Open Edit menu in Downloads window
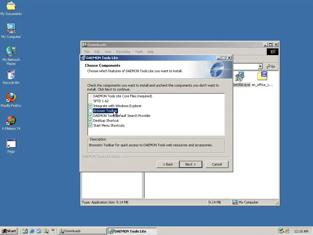The width and height of the screenshot is (313, 235). (97, 52)
